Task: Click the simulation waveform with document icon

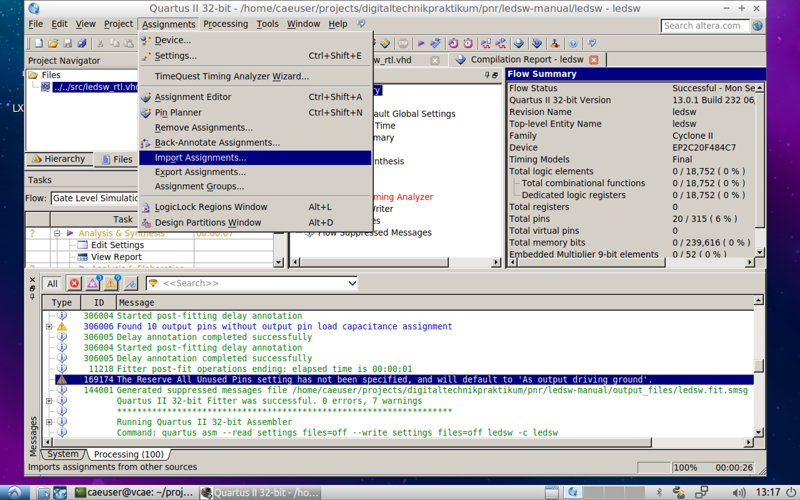Action: [486, 43]
